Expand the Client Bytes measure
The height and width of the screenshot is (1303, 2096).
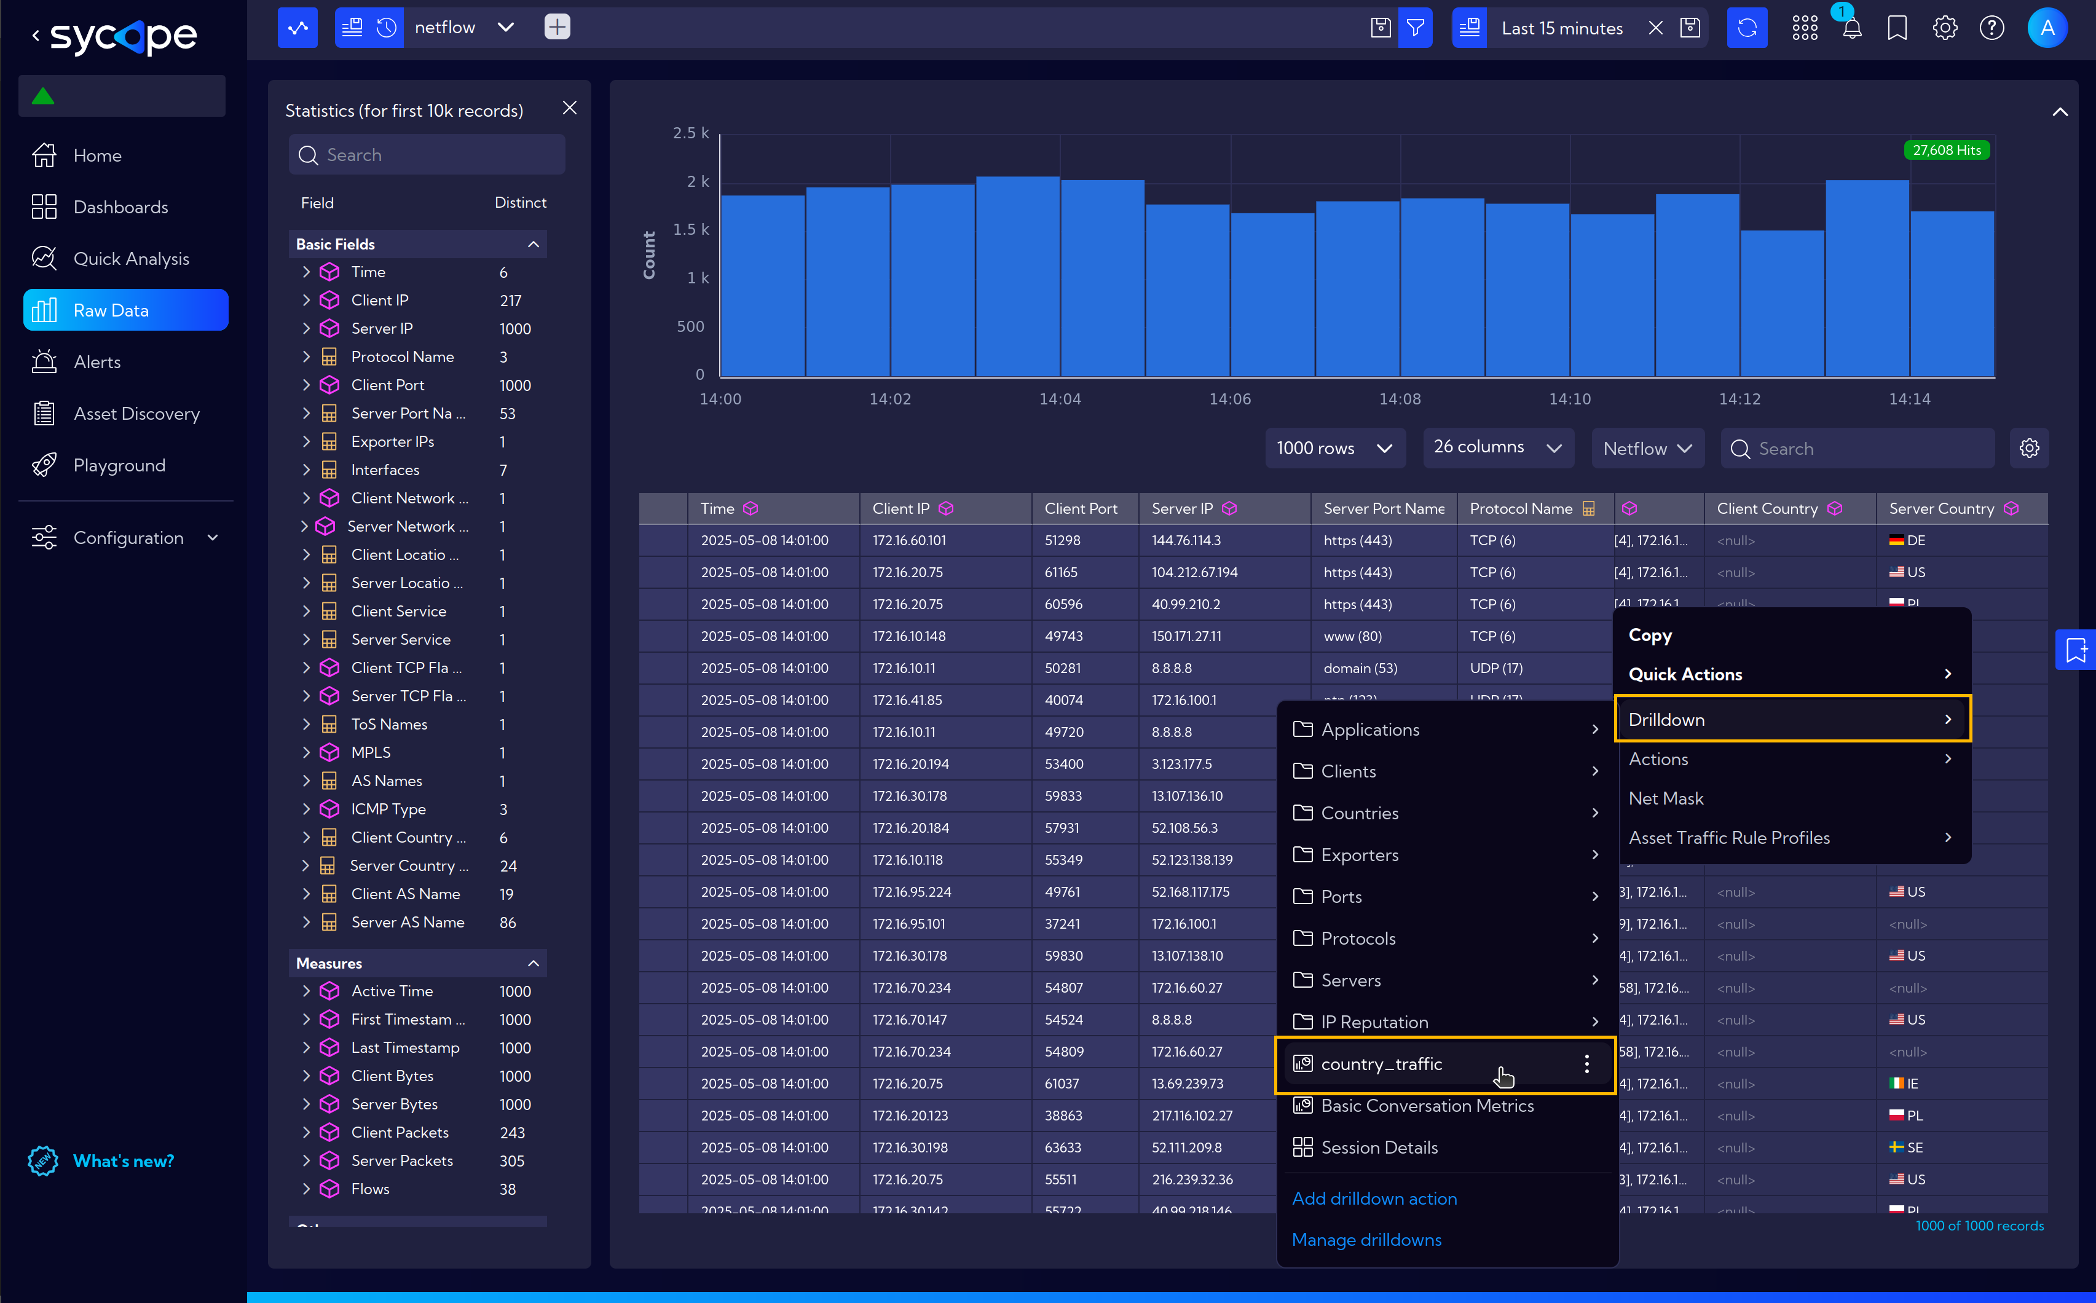click(x=306, y=1076)
